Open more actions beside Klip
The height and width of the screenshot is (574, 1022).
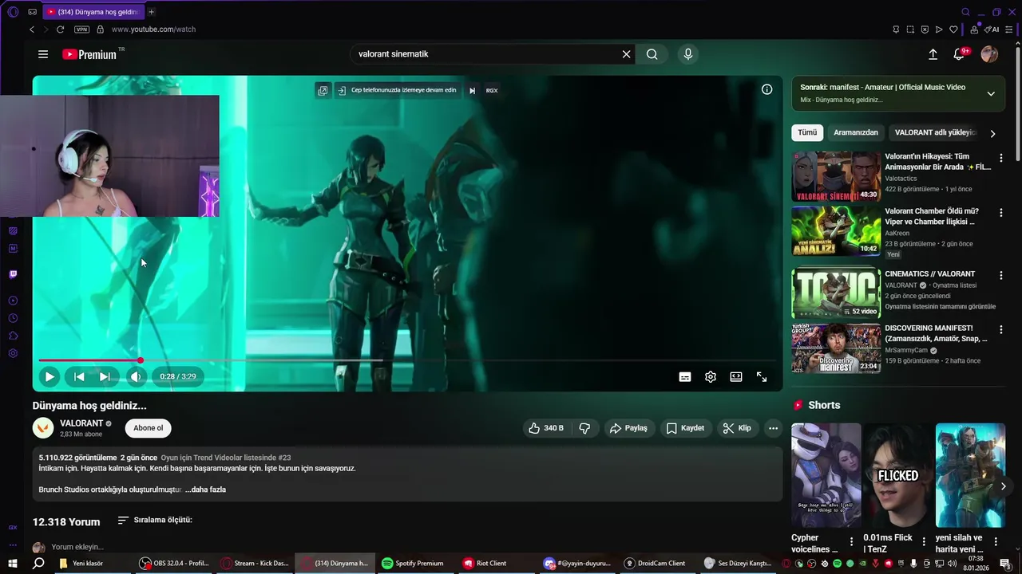pyautogui.click(x=773, y=428)
